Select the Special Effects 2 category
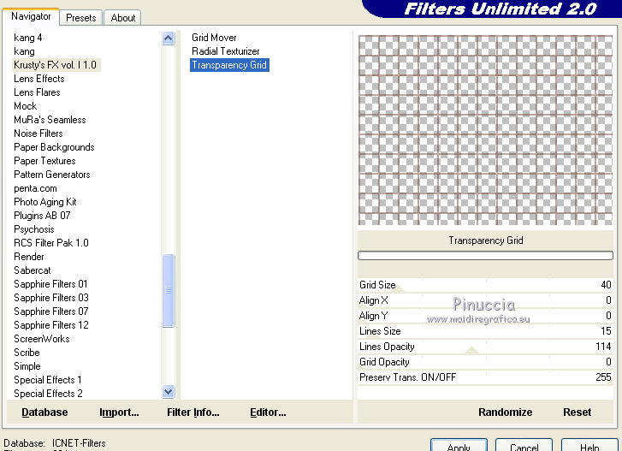Image resolution: width=622 pixels, height=451 pixels. pos(48,394)
